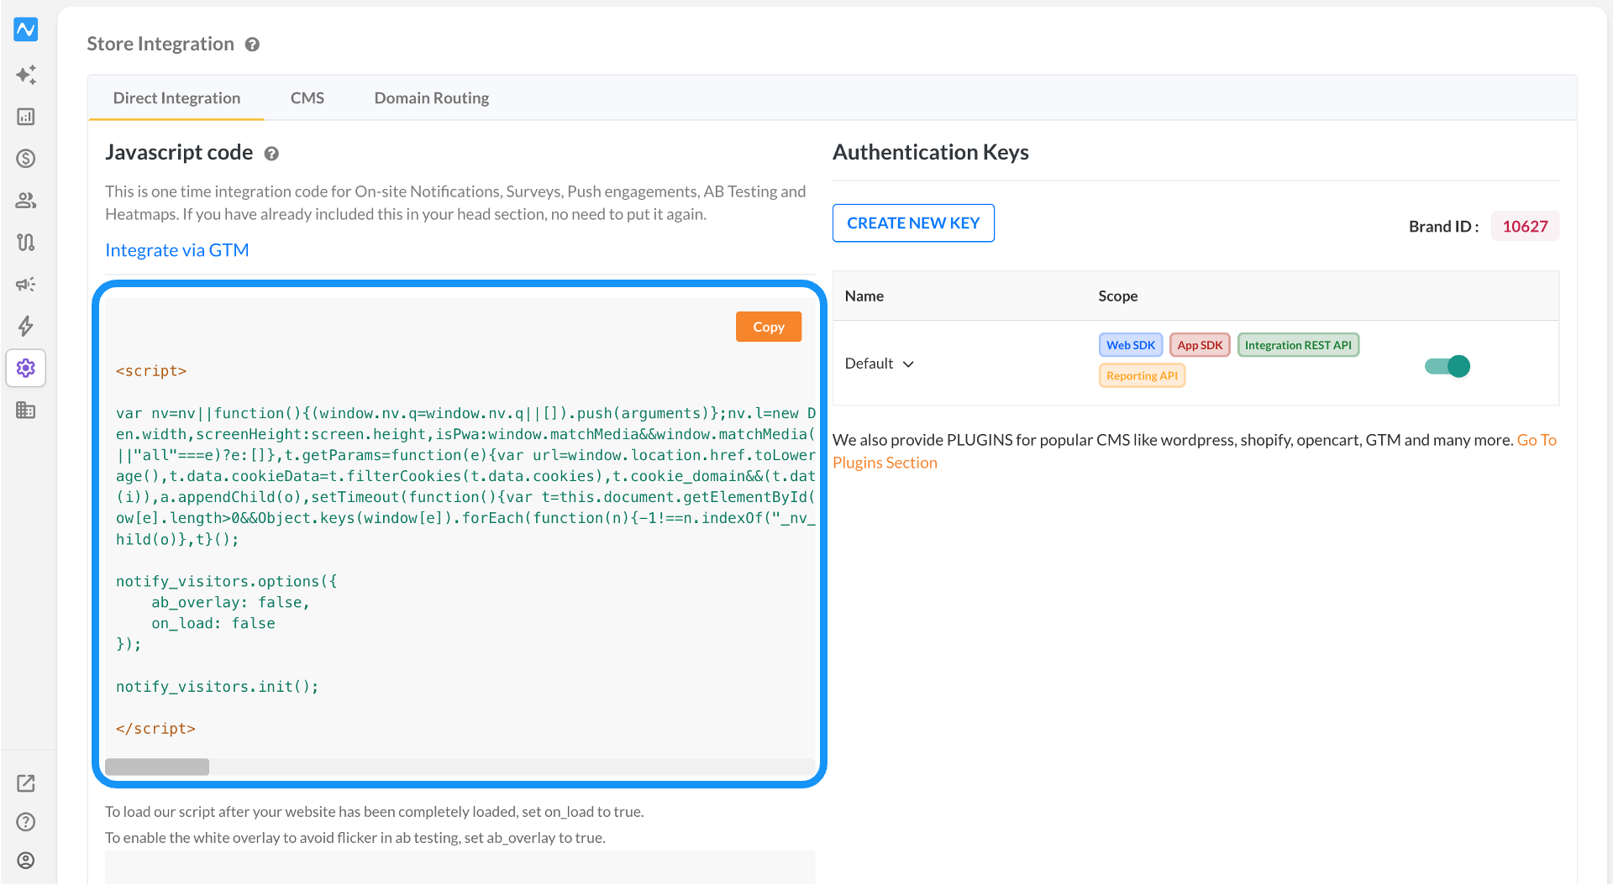The width and height of the screenshot is (1613, 885).
Task: Open the dollar revenue icon in sidebar
Action: [26, 159]
